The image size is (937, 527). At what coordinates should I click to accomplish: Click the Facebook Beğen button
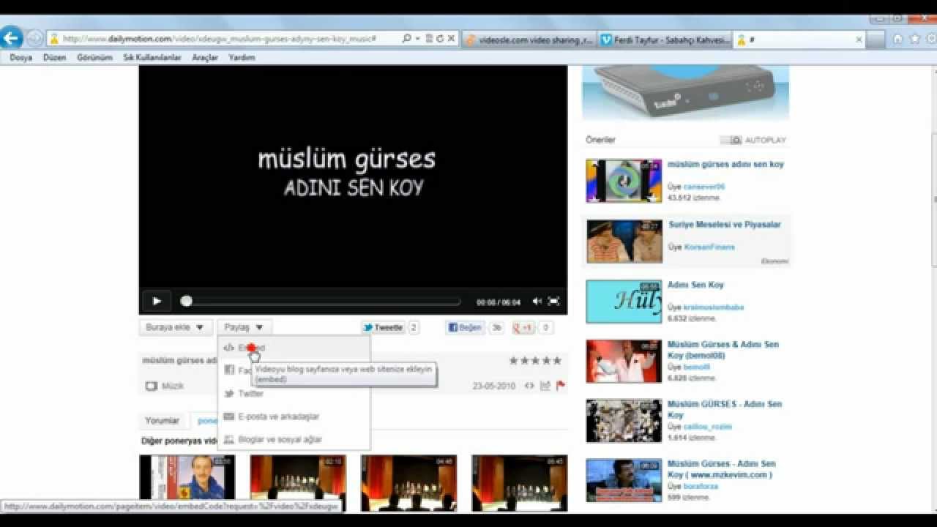click(466, 327)
